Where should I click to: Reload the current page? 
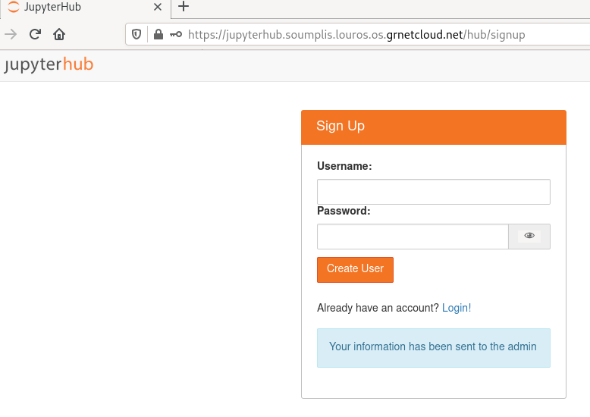coord(35,34)
